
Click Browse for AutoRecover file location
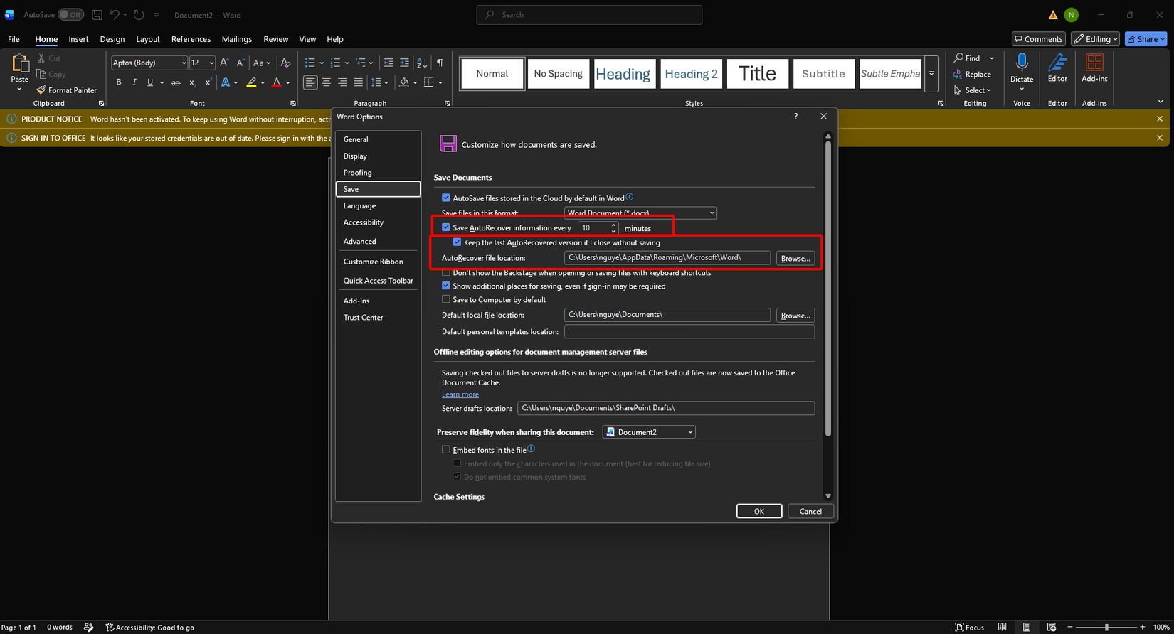[795, 258]
